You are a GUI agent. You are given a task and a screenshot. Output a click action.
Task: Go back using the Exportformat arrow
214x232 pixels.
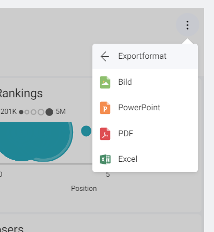tap(105, 56)
